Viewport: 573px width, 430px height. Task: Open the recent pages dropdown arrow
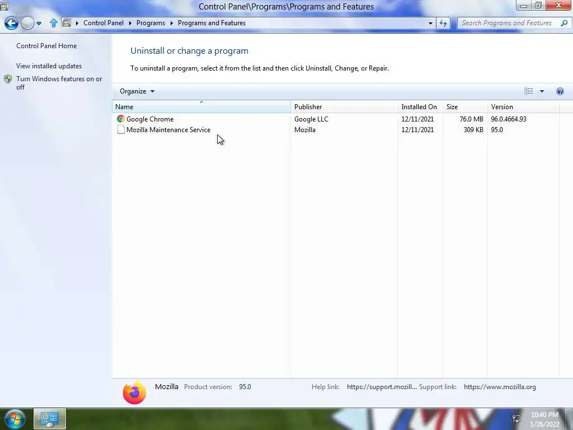pos(39,24)
